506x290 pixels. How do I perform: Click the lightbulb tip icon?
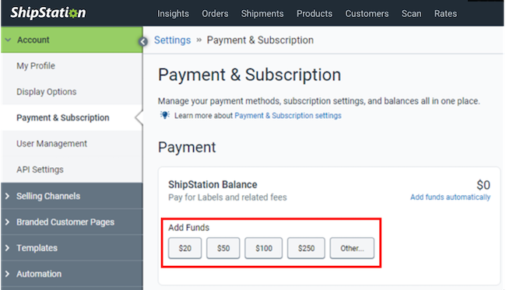point(165,115)
